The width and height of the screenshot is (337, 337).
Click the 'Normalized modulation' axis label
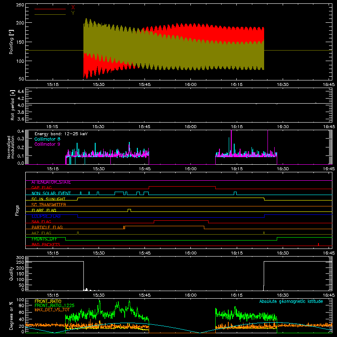point(10,147)
